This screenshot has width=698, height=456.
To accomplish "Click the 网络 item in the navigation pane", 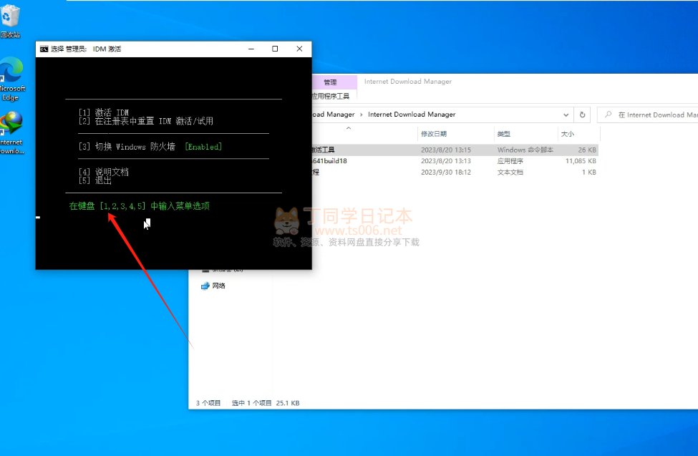I will 213,286.
